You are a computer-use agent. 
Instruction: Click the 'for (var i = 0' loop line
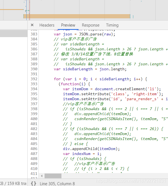coord(100,79)
